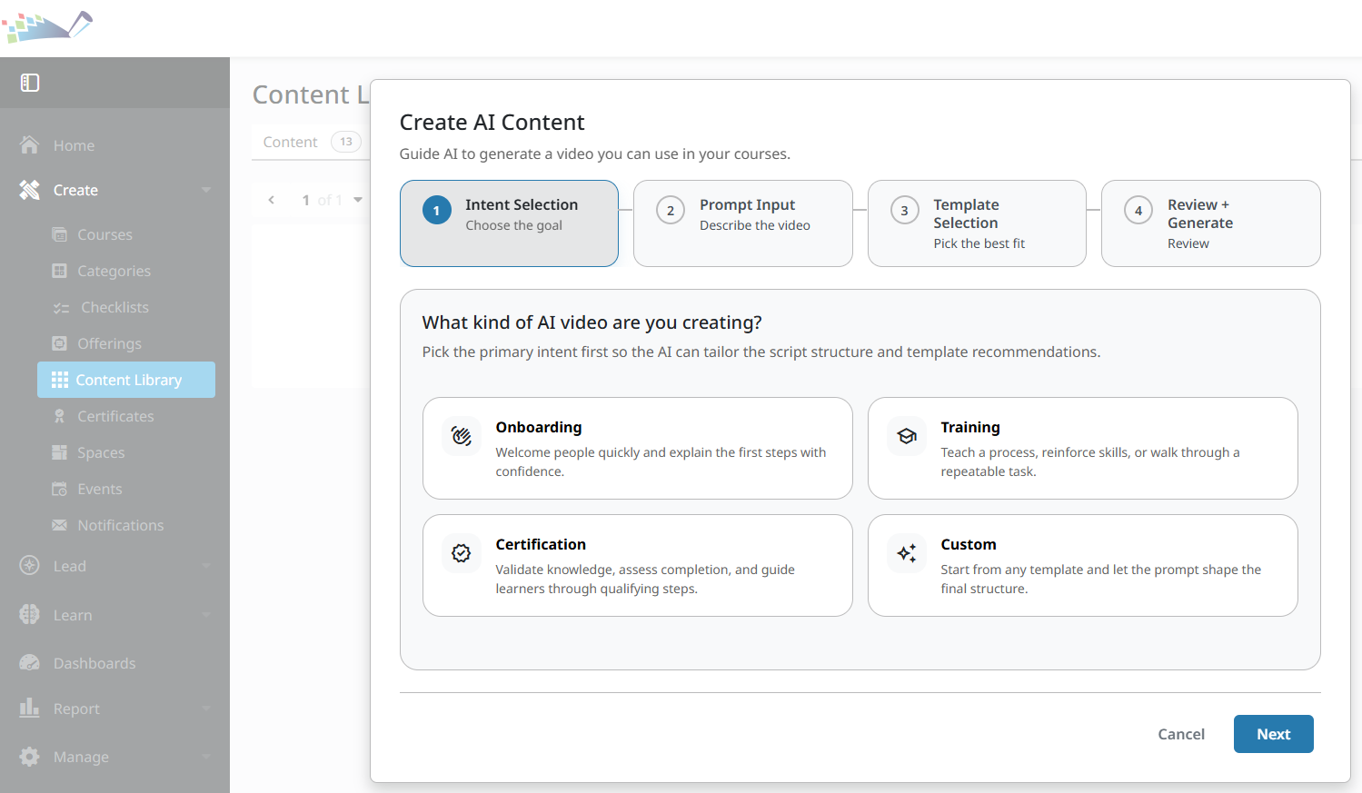Click the Checklists icon in sidebar
This screenshot has width=1362, height=793.
coord(61,308)
